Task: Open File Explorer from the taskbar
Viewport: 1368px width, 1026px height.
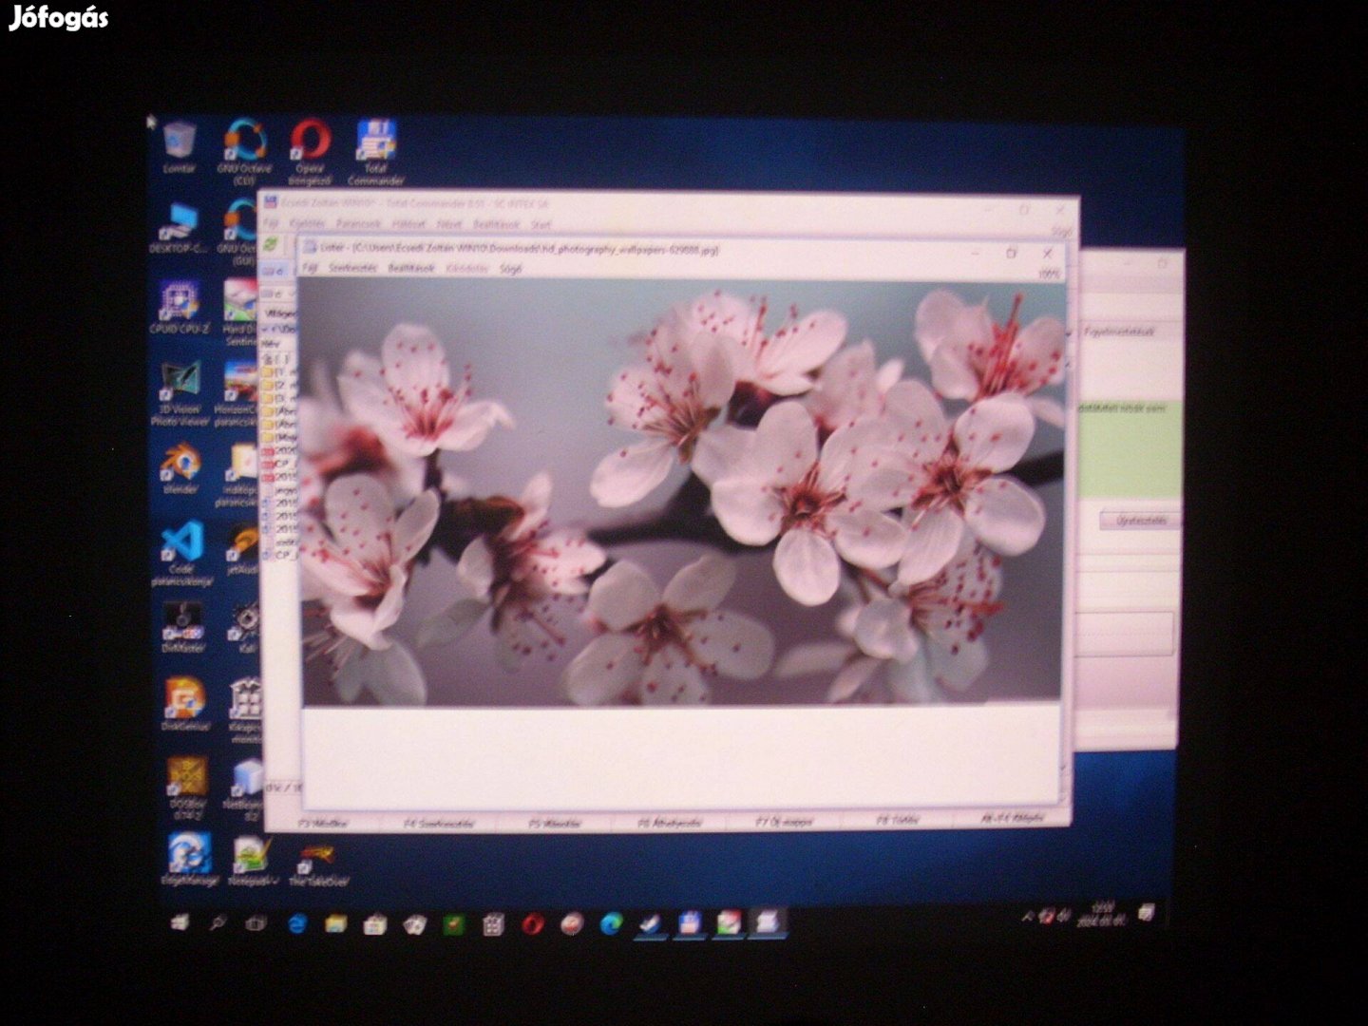Action: [x=335, y=923]
